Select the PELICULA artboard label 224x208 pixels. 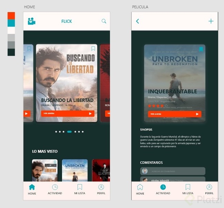coord(140,7)
